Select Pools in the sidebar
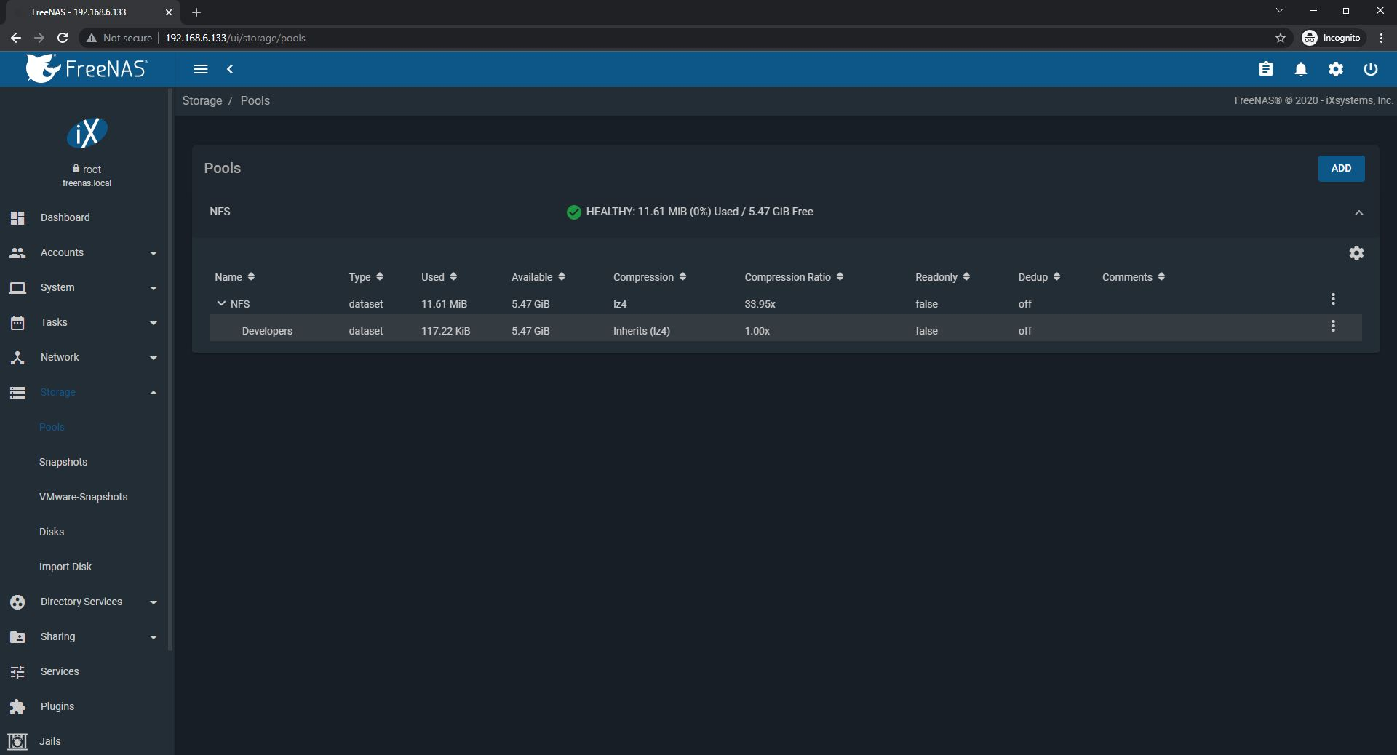 point(52,427)
